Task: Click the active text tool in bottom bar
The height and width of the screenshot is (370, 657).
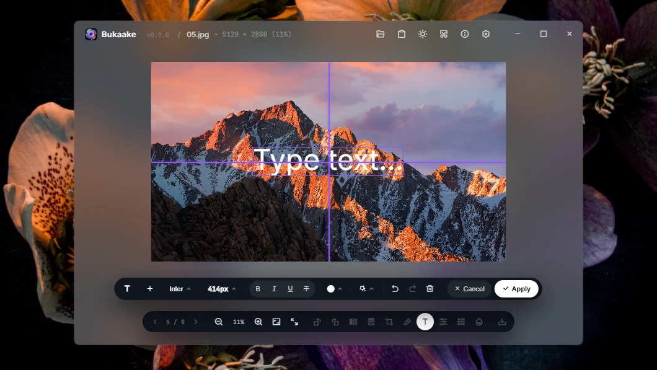Action: (x=425, y=322)
